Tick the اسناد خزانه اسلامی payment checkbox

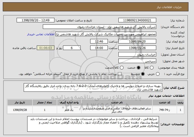tap(119, 74)
